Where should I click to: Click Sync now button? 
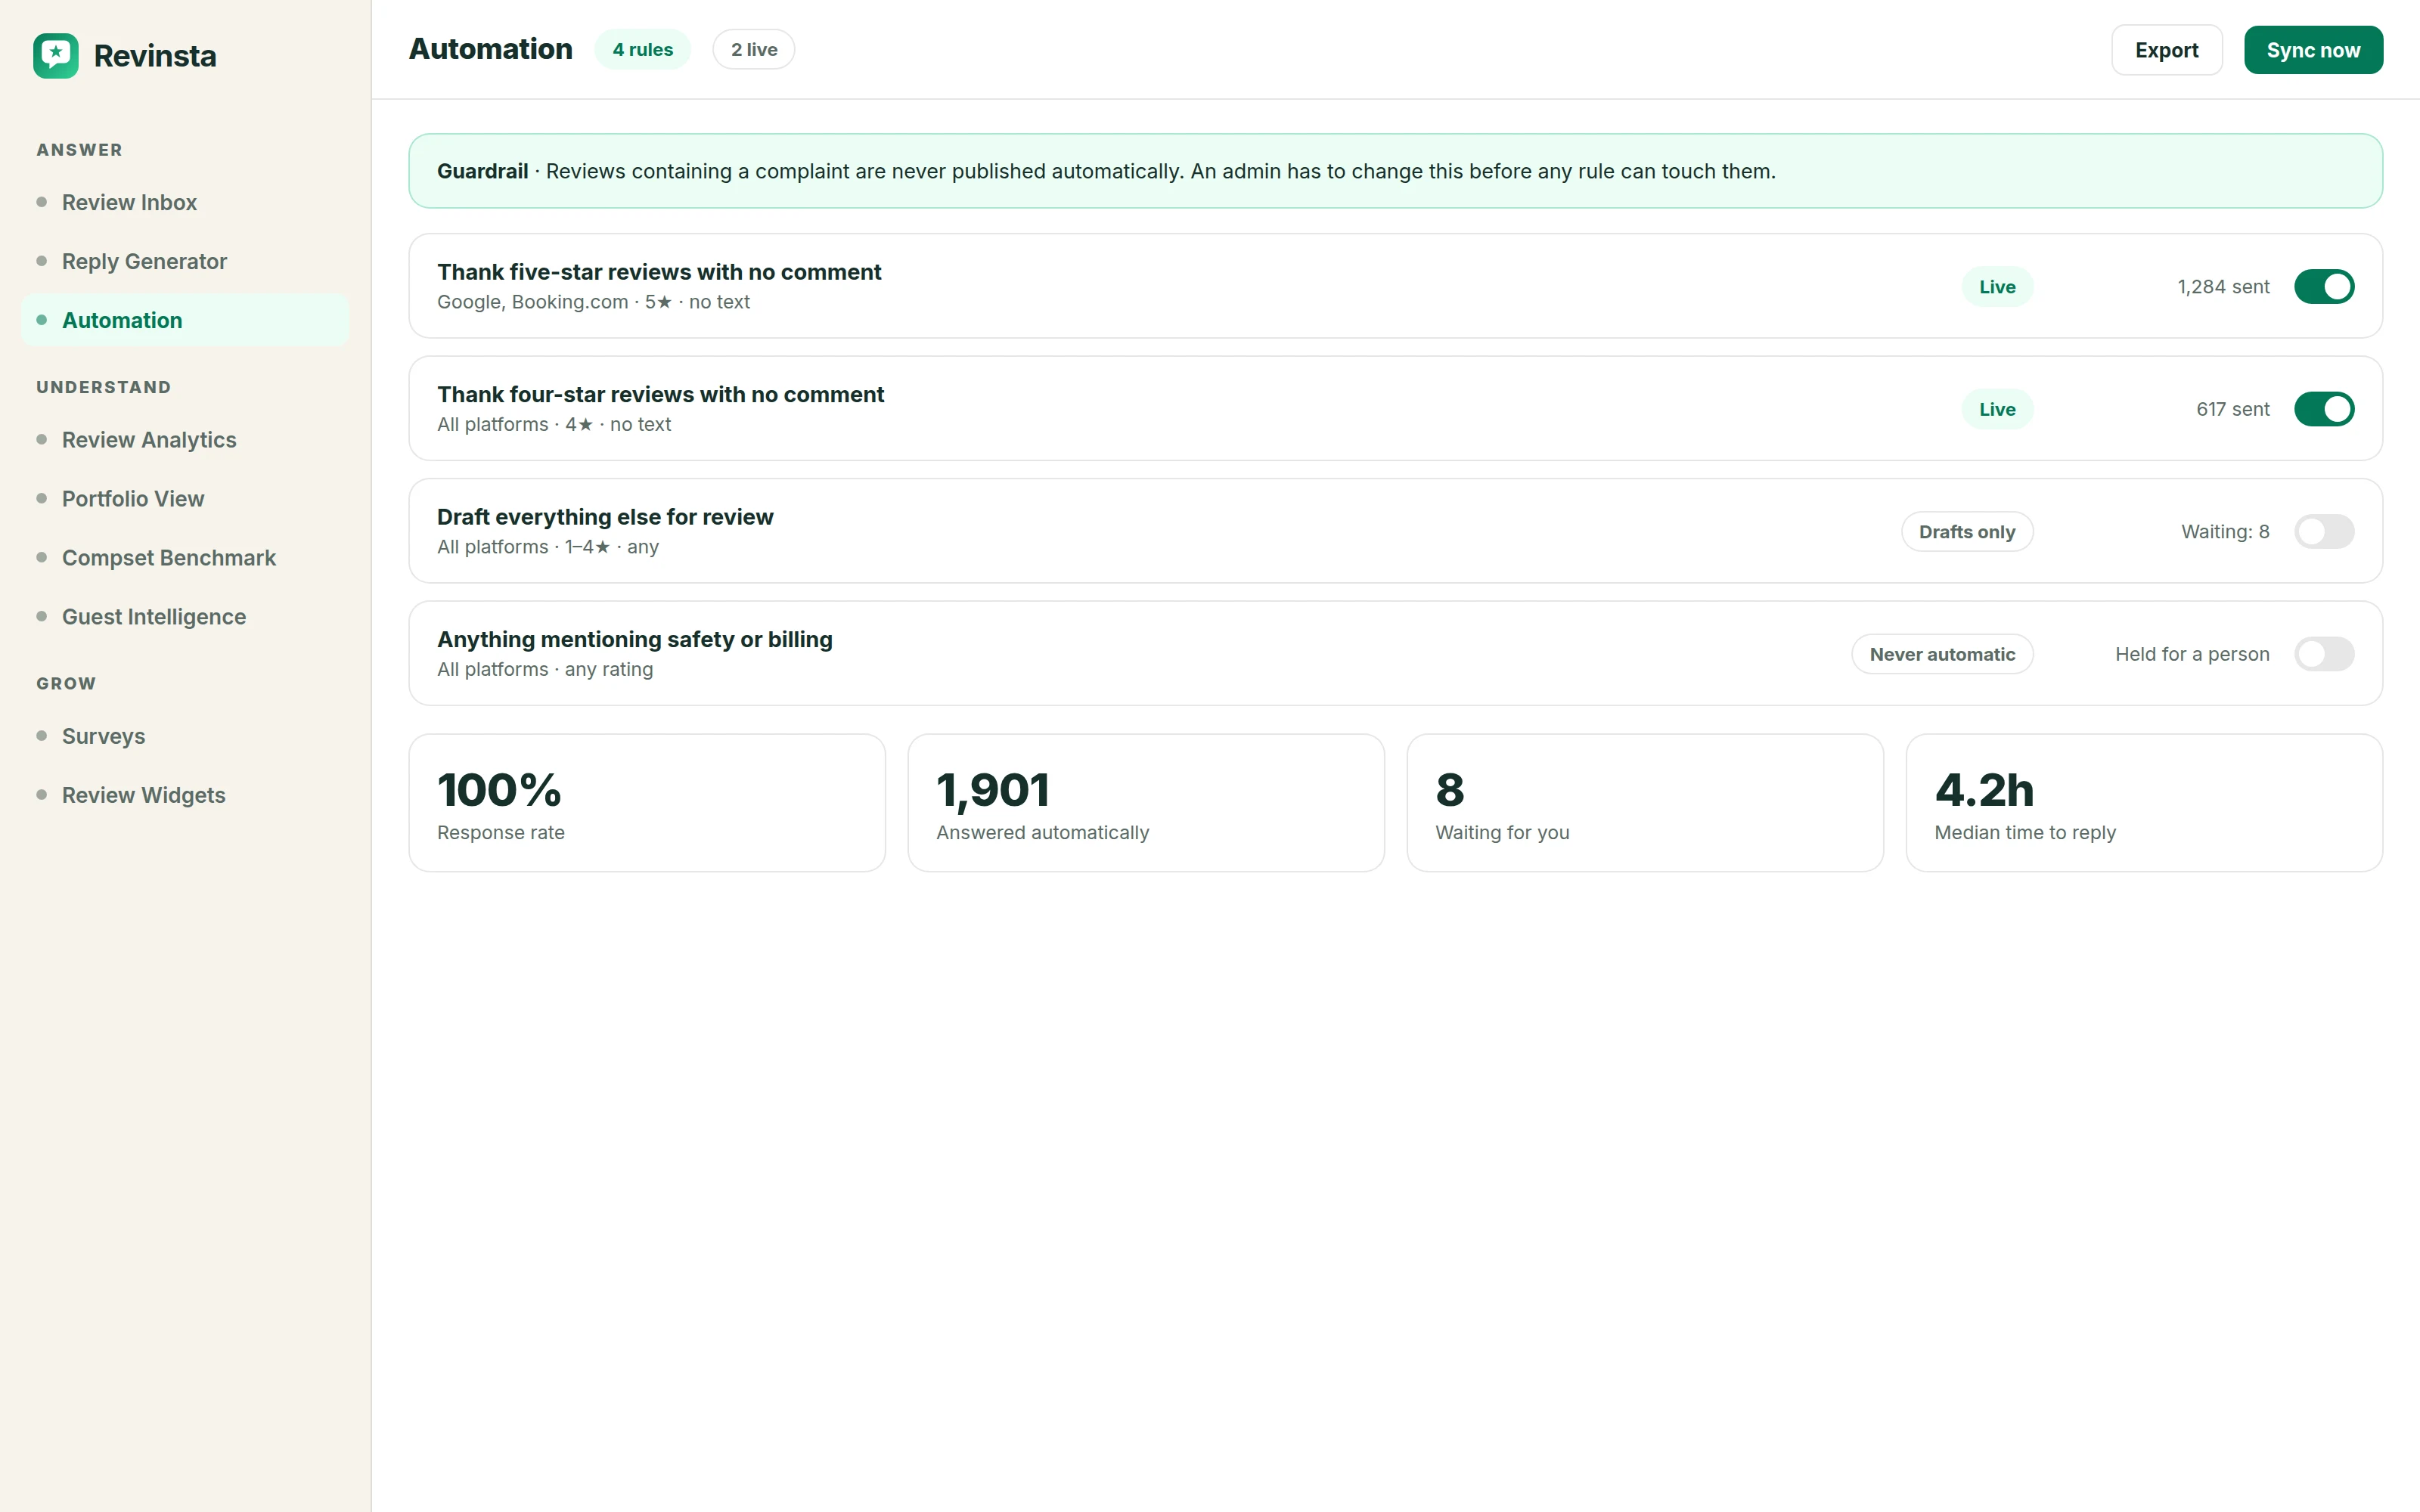click(x=2313, y=50)
